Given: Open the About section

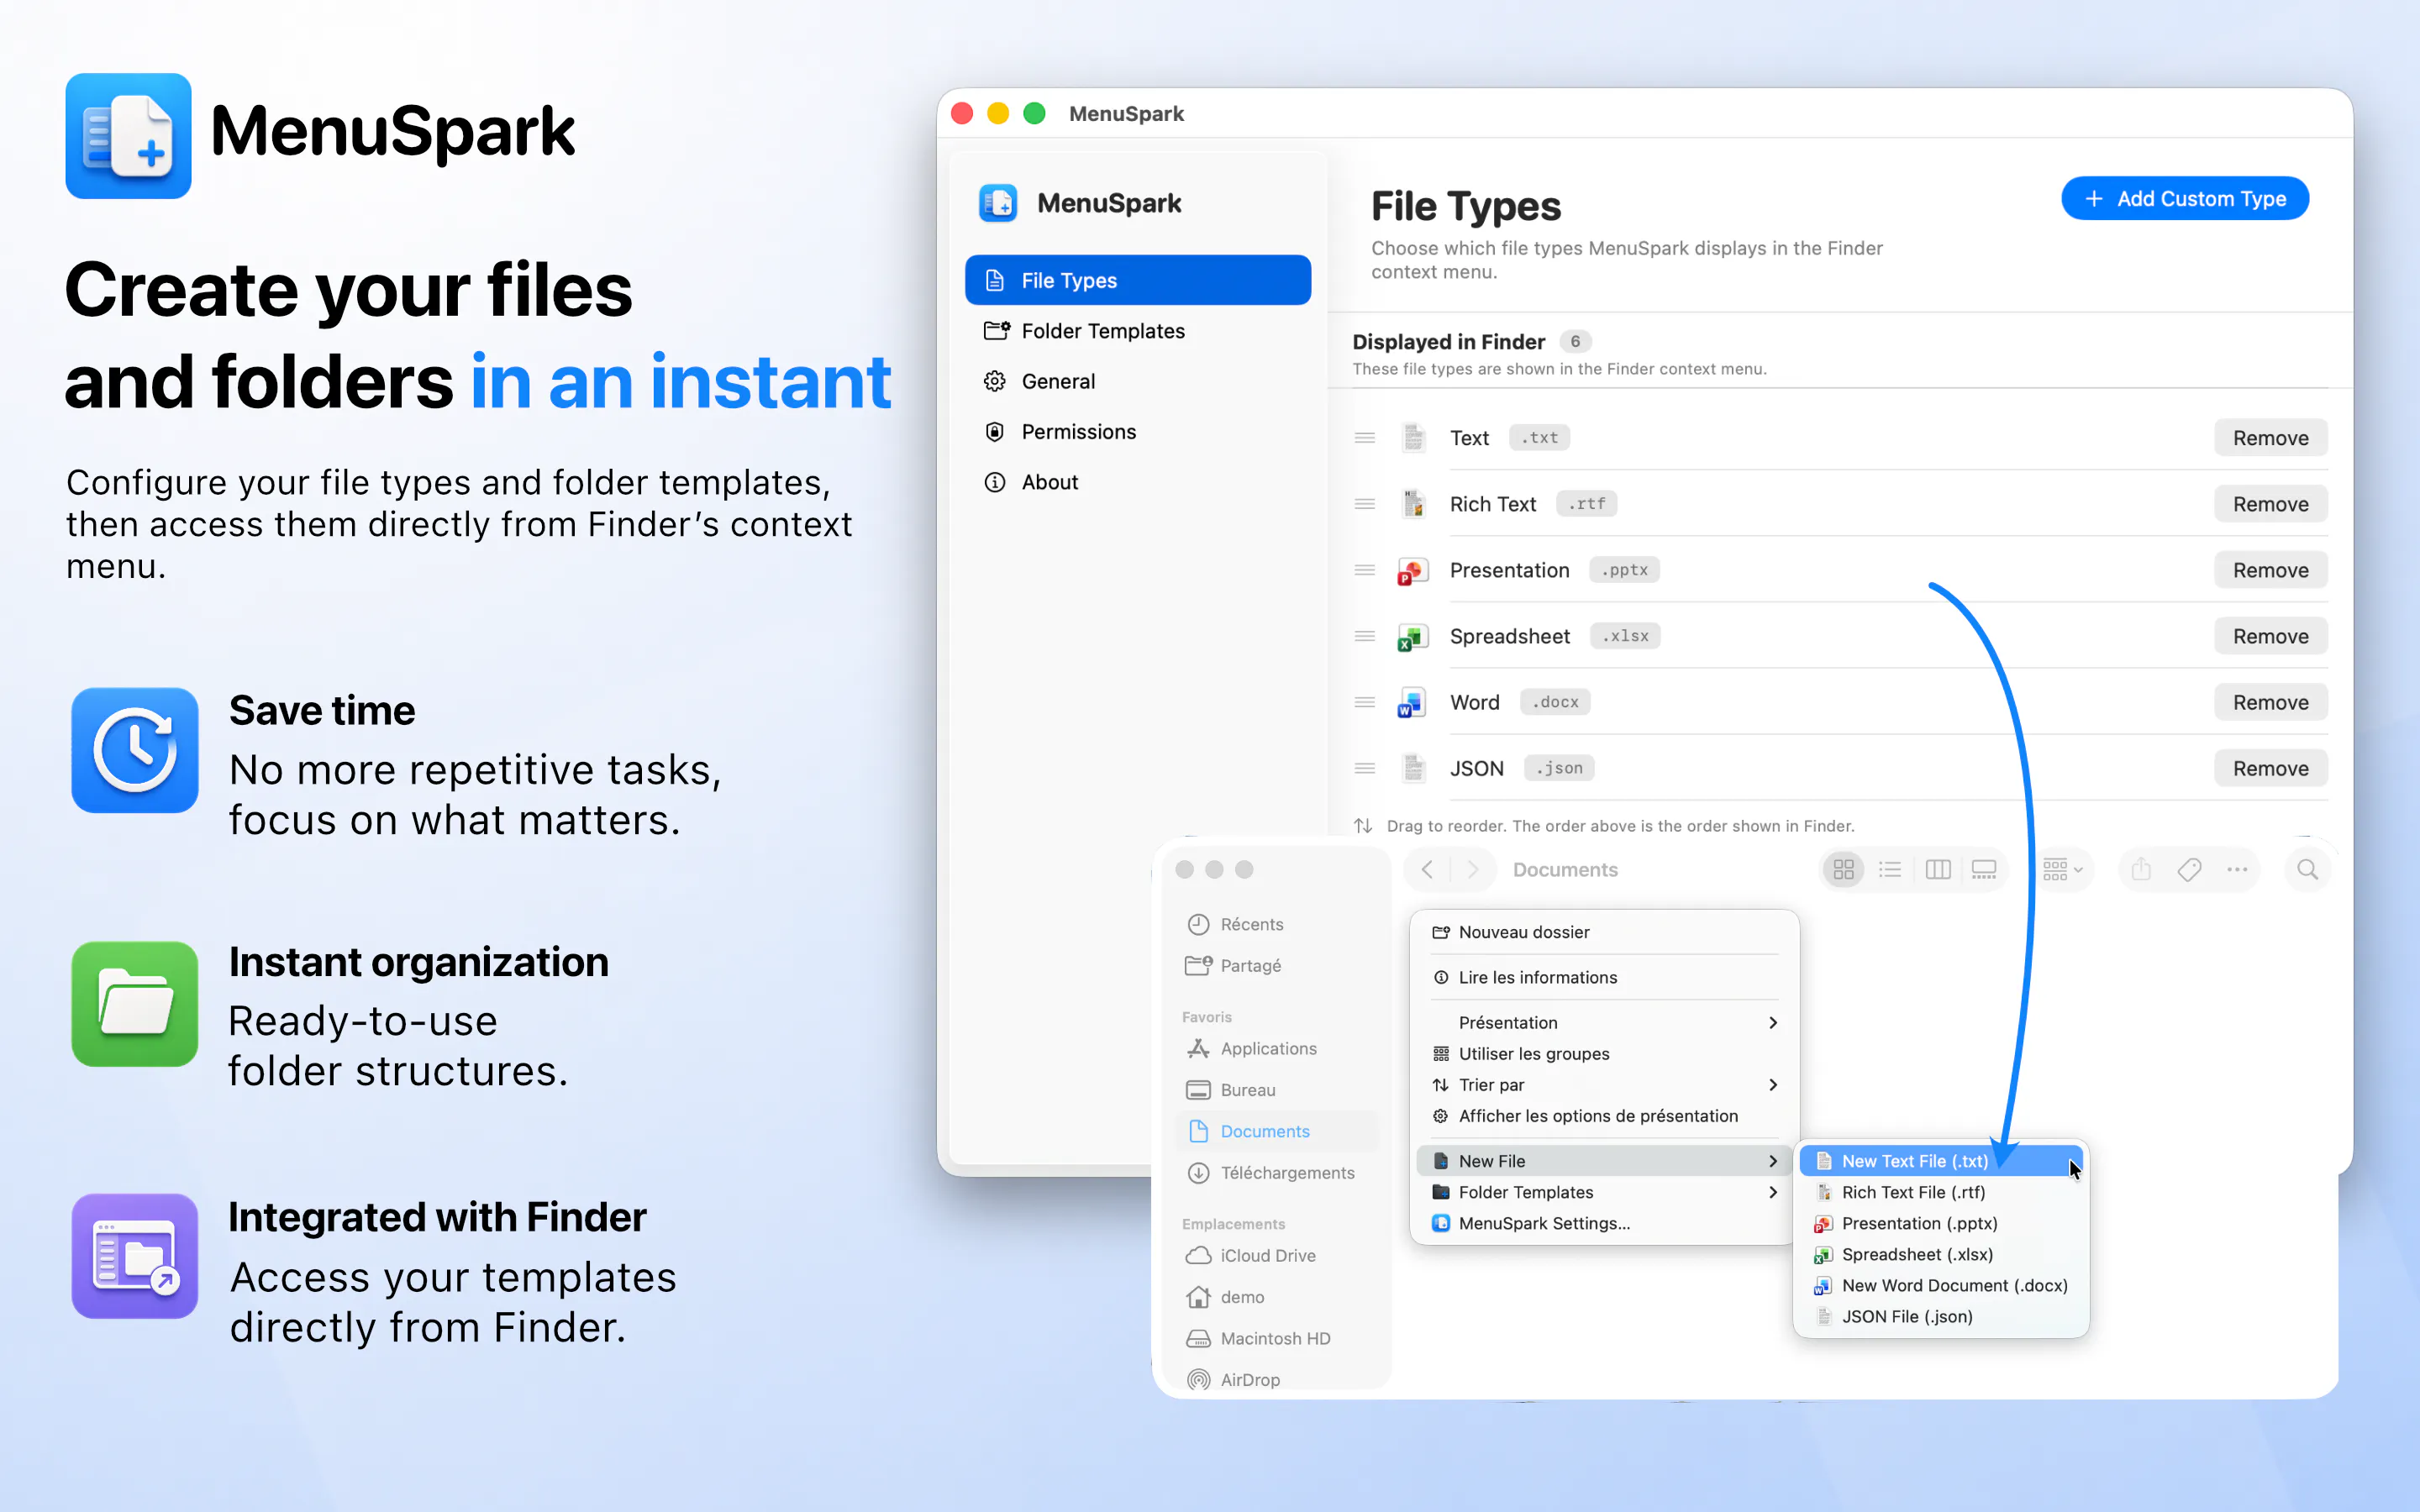Looking at the screenshot, I should point(1137,482).
